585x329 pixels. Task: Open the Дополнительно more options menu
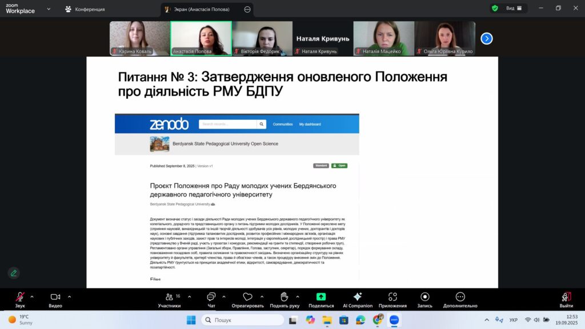pyautogui.click(x=460, y=298)
